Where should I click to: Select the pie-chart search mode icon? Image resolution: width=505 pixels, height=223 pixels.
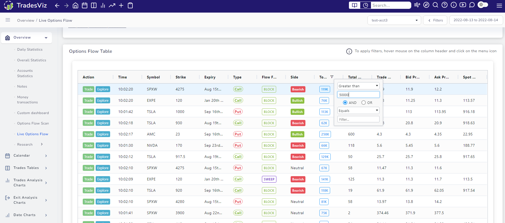tap(366, 5)
